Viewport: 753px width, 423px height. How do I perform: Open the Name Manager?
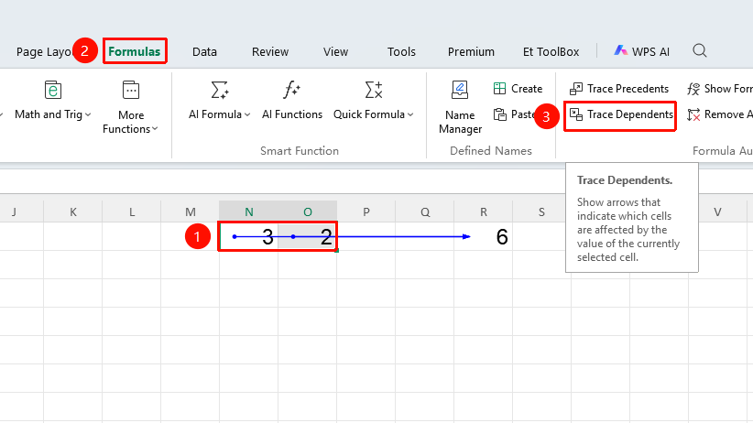pos(460,107)
